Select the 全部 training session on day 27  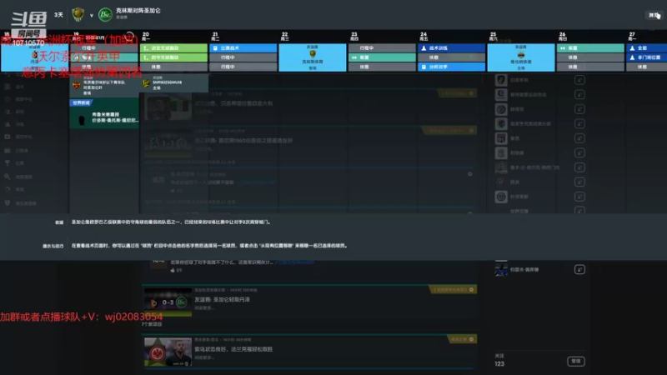tap(647, 48)
